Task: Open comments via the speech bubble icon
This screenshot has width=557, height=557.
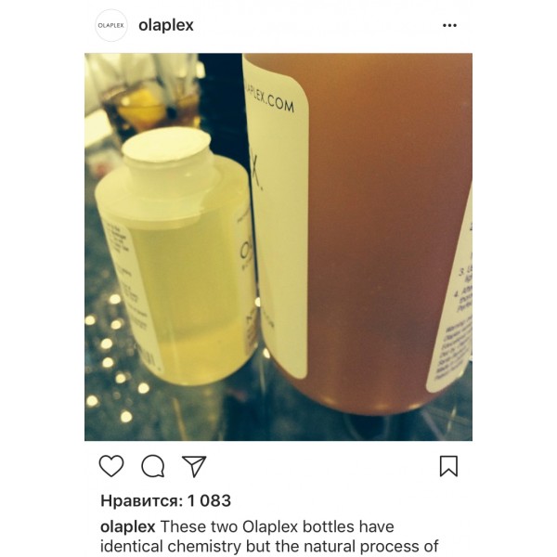Action: coord(153,466)
